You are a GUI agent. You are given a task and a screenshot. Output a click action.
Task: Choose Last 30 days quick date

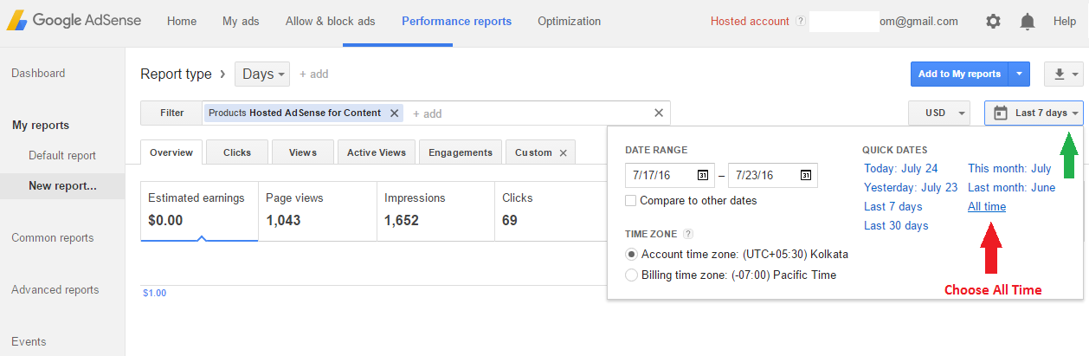(x=896, y=226)
